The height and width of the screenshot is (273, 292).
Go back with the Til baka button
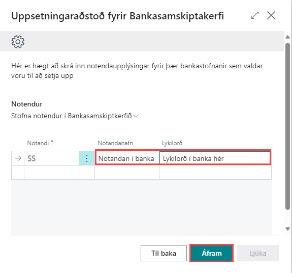click(164, 253)
